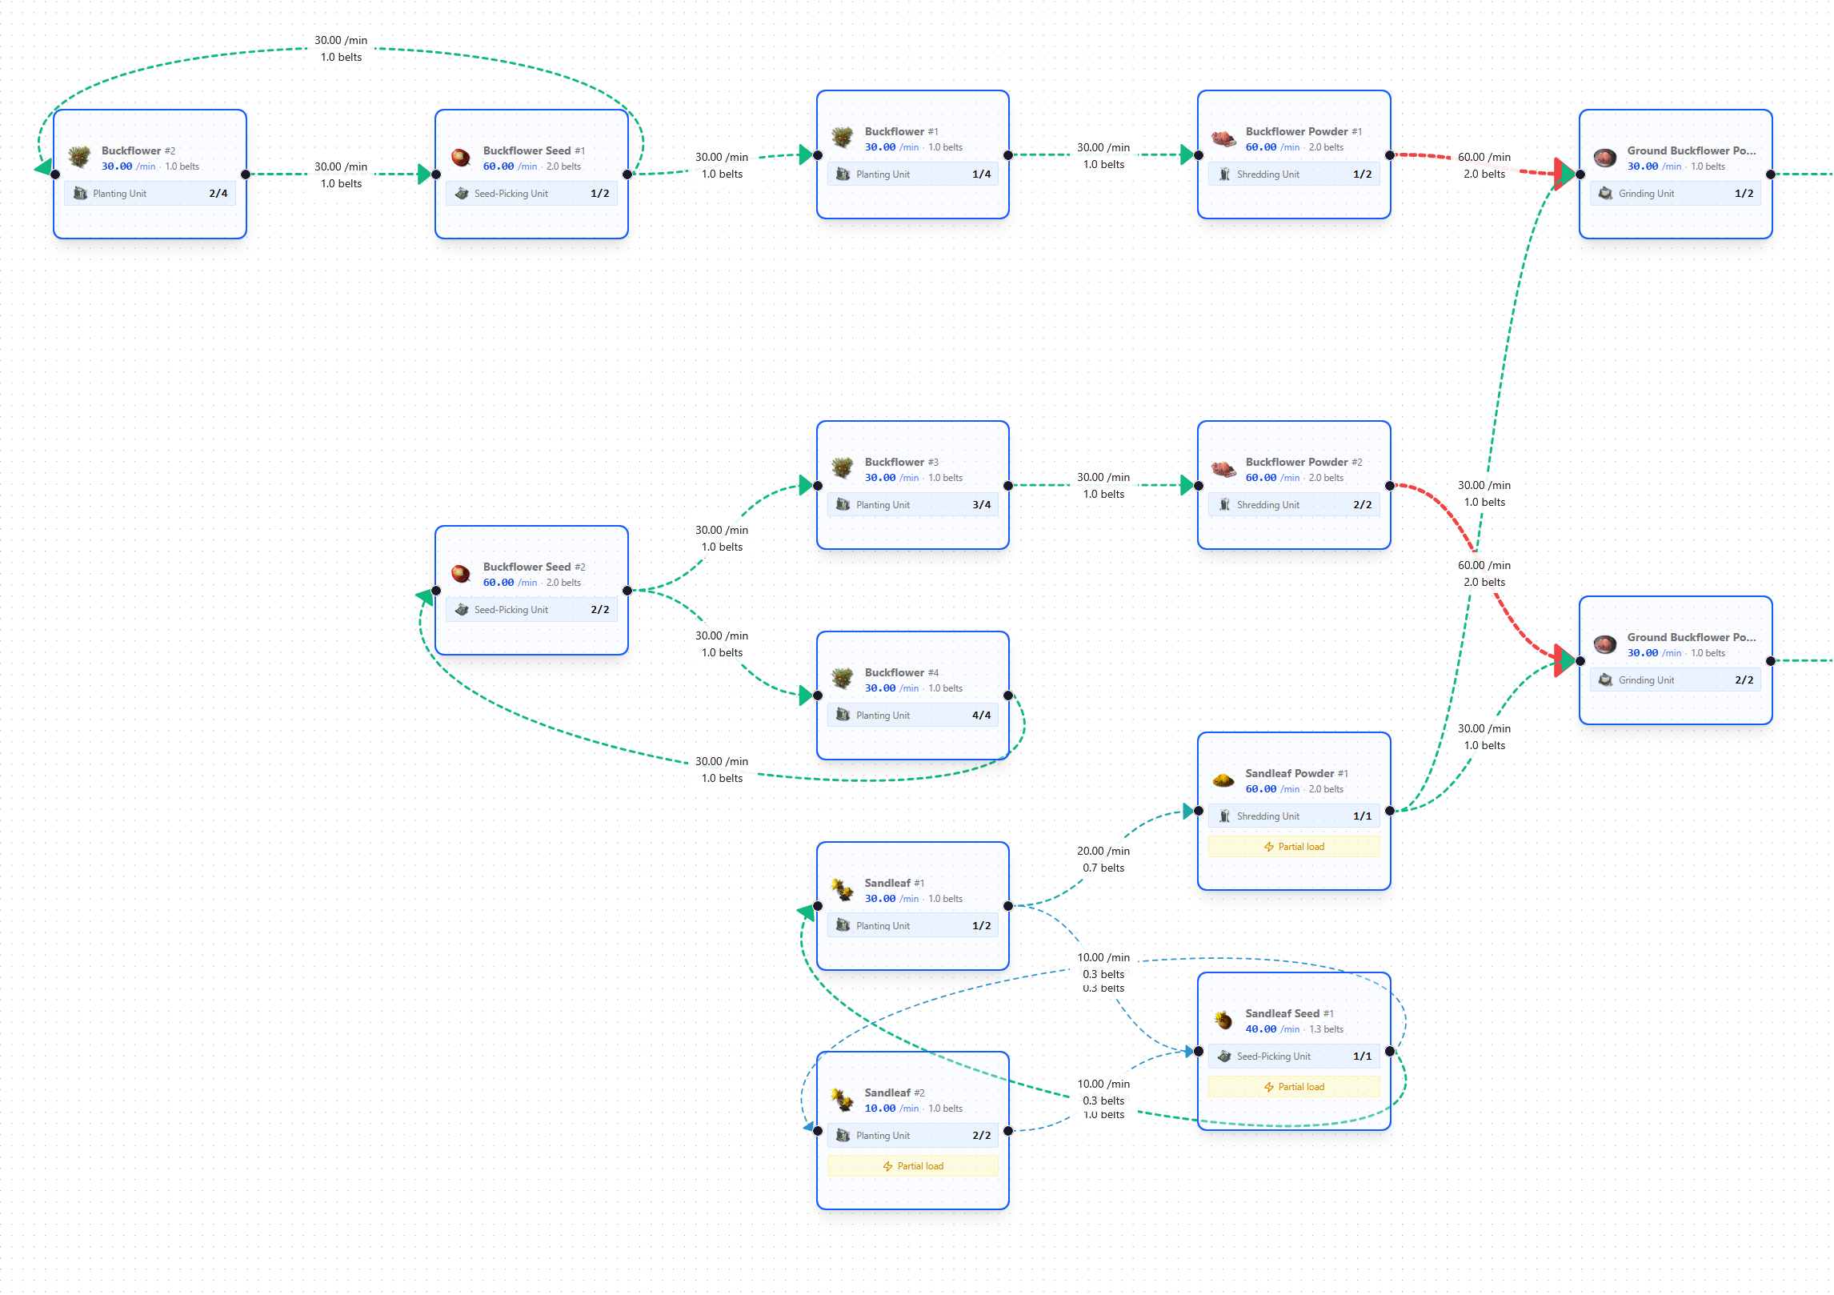Screen dimensions: 1834x1295
Task: Click the Buckflower Seed #1 seed icon
Action: tap(461, 157)
